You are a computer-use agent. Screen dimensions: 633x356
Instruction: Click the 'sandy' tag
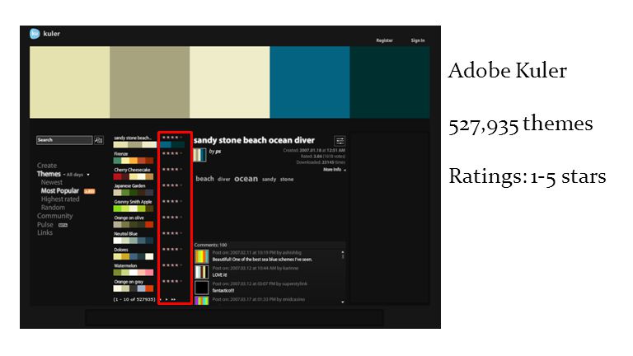tap(269, 179)
